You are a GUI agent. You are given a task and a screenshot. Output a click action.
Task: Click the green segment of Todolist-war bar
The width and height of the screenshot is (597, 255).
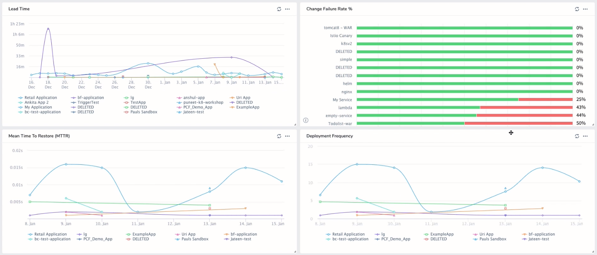pos(411,123)
